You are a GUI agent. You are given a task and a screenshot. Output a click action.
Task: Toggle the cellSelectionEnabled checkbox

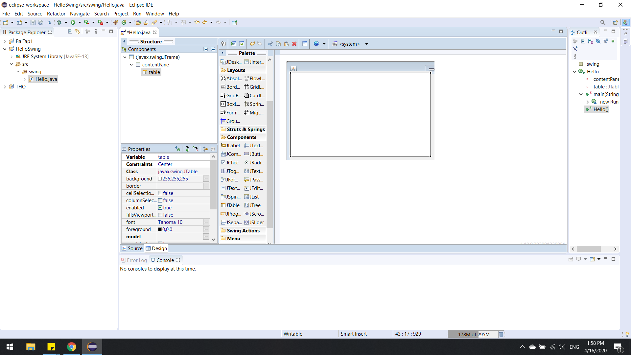point(160,193)
